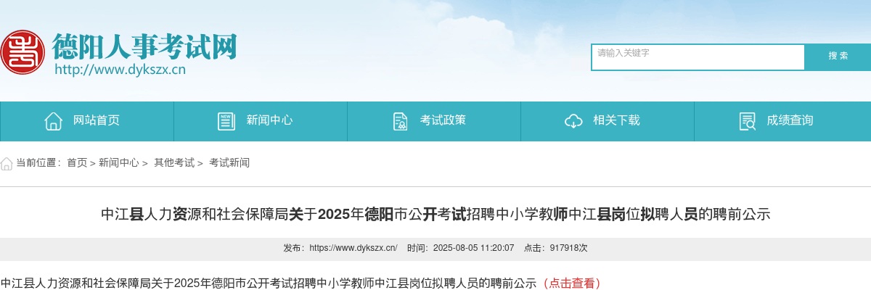
Task: Follow the 首页 breadcrumb link
Action: (77, 163)
